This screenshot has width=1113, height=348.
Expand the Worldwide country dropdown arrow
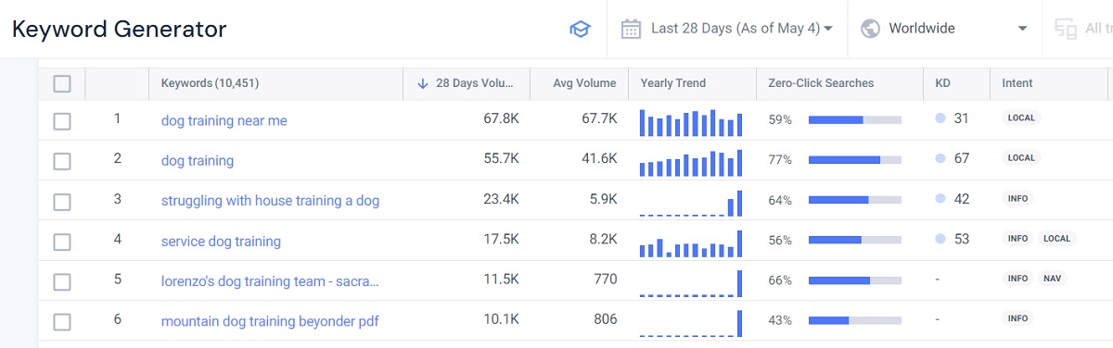pos(1022,29)
